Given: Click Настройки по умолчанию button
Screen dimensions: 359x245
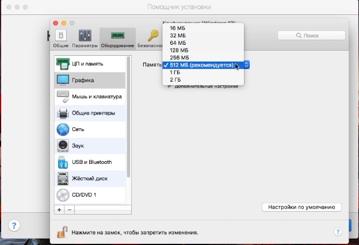Looking at the screenshot, I should pos(301,207).
